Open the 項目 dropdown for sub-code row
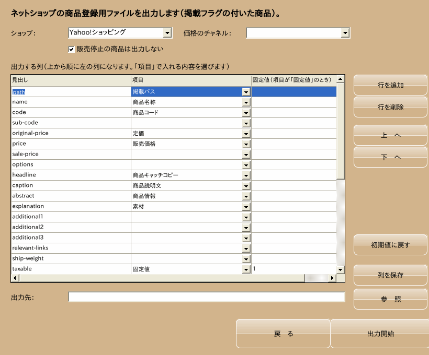 [x=246, y=123]
